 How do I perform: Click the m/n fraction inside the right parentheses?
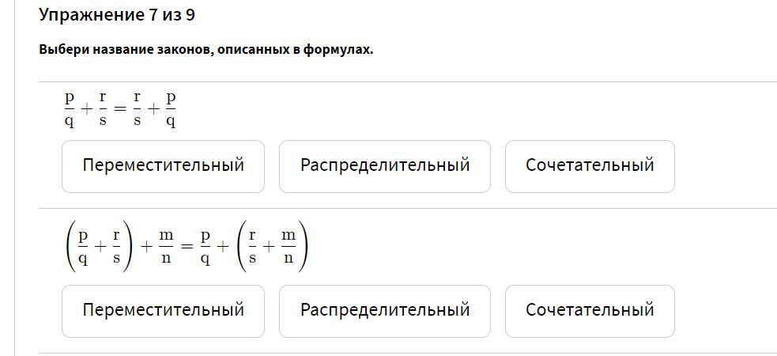coord(289,246)
